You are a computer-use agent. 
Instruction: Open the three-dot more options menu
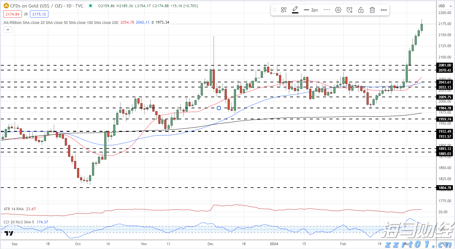[x=384, y=10]
